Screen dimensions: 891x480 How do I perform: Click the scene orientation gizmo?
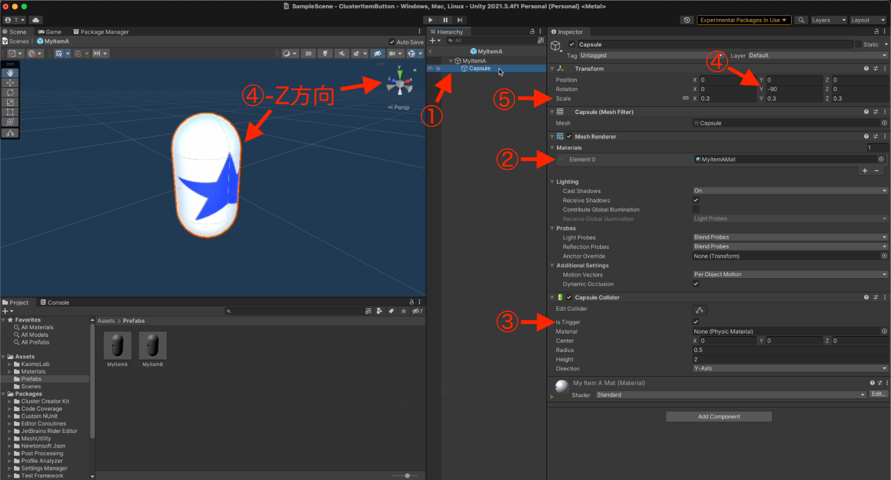click(x=400, y=83)
